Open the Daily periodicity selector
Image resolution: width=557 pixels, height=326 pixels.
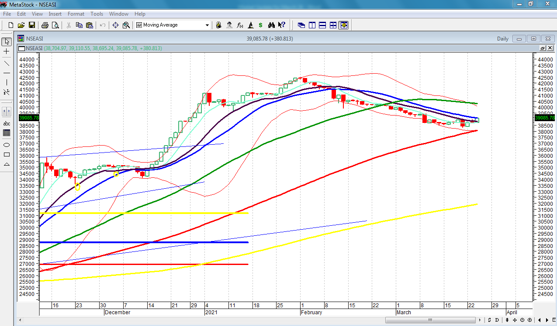(x=502, y=39)
